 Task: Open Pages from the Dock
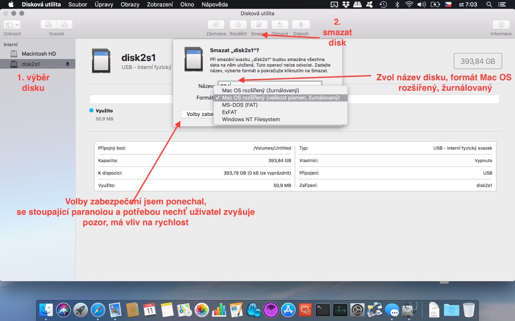(236, 310)
